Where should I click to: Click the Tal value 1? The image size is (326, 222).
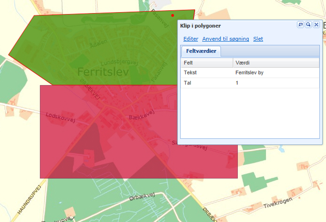(237, 83)
